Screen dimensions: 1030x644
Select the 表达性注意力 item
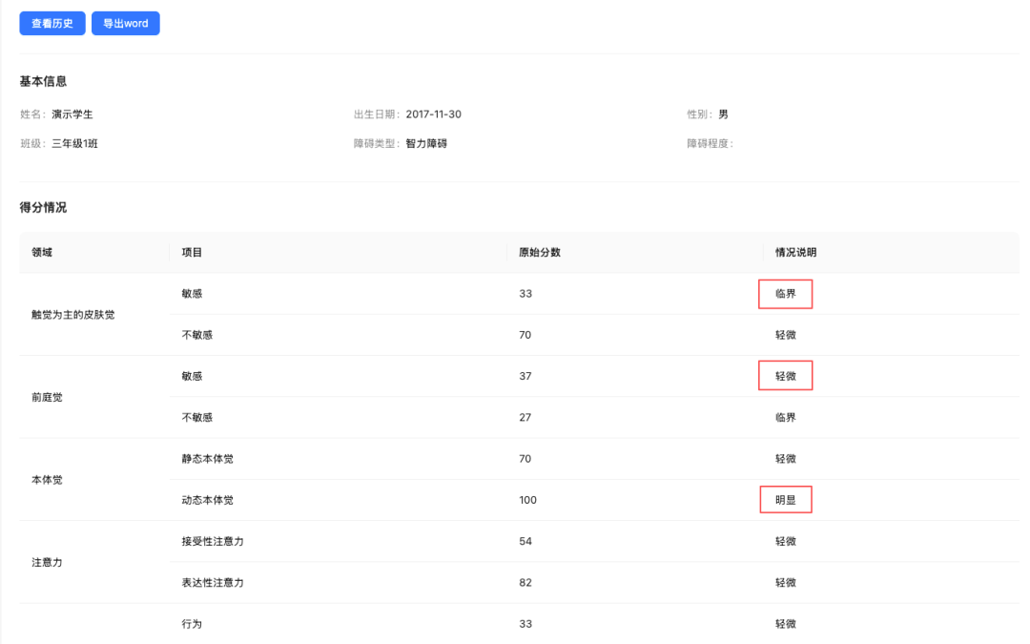[213, 583]
